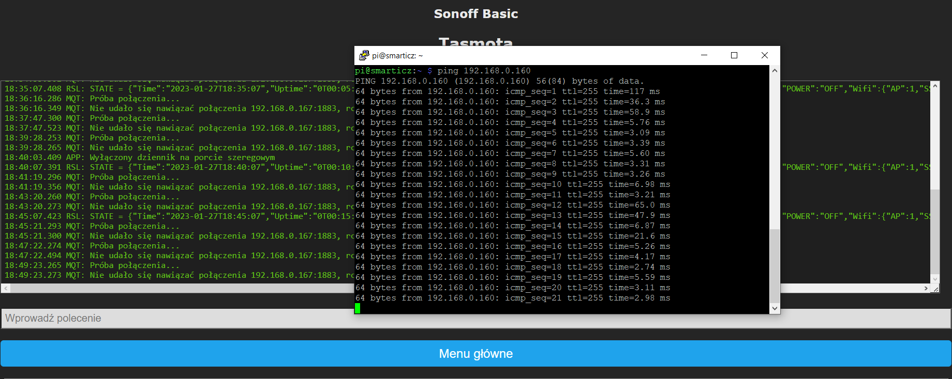
Task: Close the pi@smarticz terminal window
Action: coord(765,55)
